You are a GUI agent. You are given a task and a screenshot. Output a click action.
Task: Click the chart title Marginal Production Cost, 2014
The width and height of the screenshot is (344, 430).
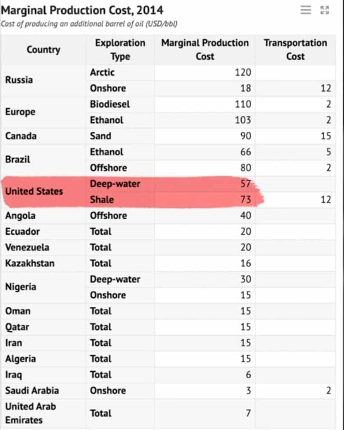[x=82, y=10]
